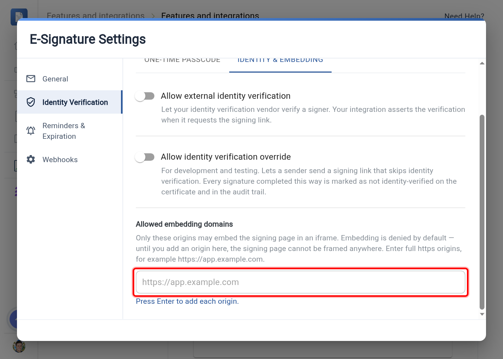Click the E-Signature Settings dialog title
Screen dimensions: 503x359
(88, 39)
